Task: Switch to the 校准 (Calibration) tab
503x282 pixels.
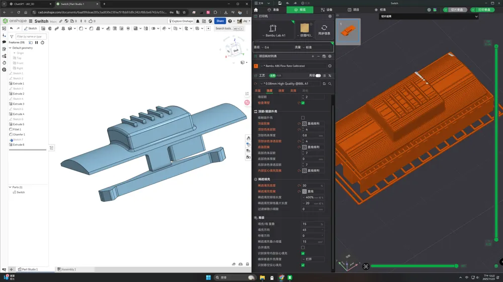Action: pos(380,10)
